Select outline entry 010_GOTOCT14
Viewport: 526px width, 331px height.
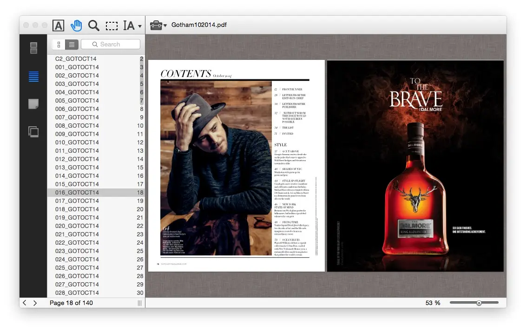coord(96,143)
